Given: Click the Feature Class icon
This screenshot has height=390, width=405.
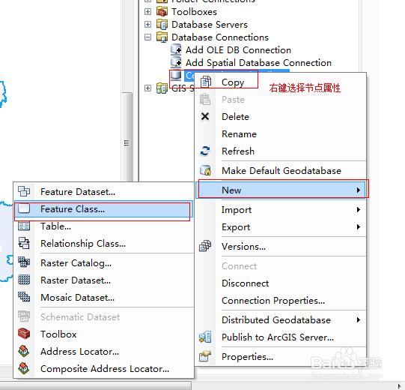Looking at the screenshot, I should (x=24, y=208).
